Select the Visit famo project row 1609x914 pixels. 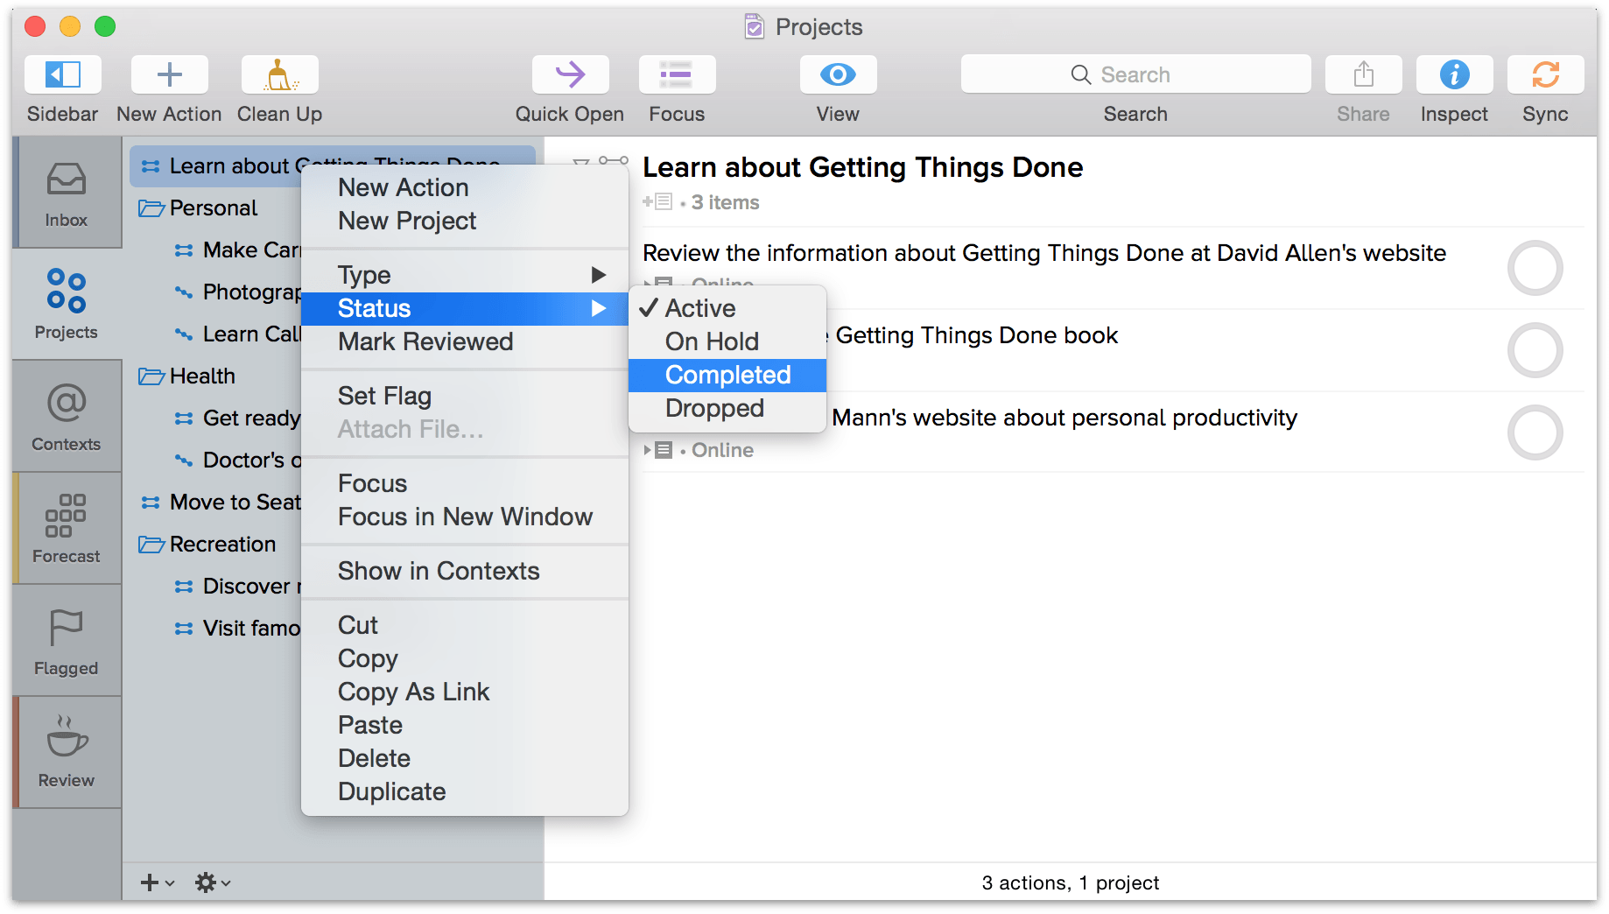237,628
